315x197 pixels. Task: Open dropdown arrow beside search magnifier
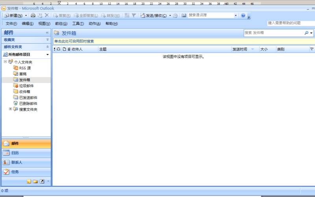[x=311, y=33]
